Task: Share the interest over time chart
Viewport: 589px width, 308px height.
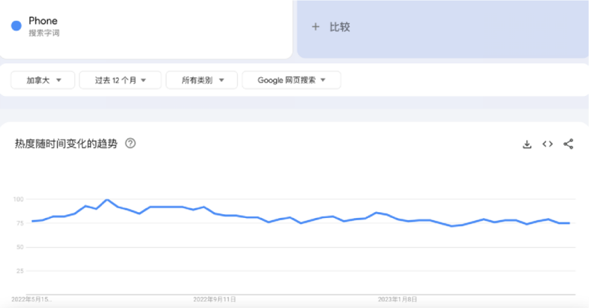Action: (x=568, y=144)
